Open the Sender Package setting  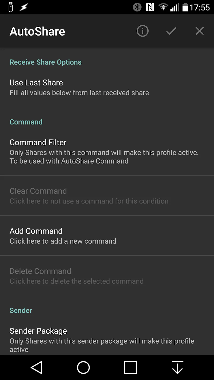(102, 339)
